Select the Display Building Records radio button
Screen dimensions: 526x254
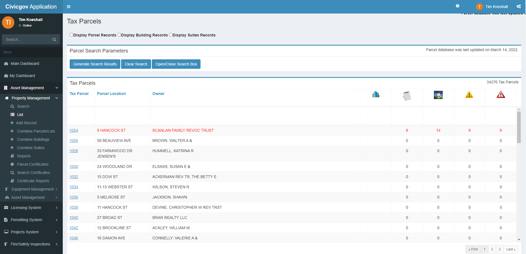(119, 35)
